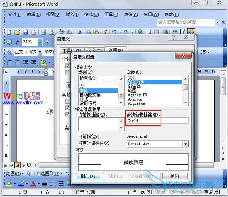Apply a numbered list with the numbering icon

coord(9,62)
